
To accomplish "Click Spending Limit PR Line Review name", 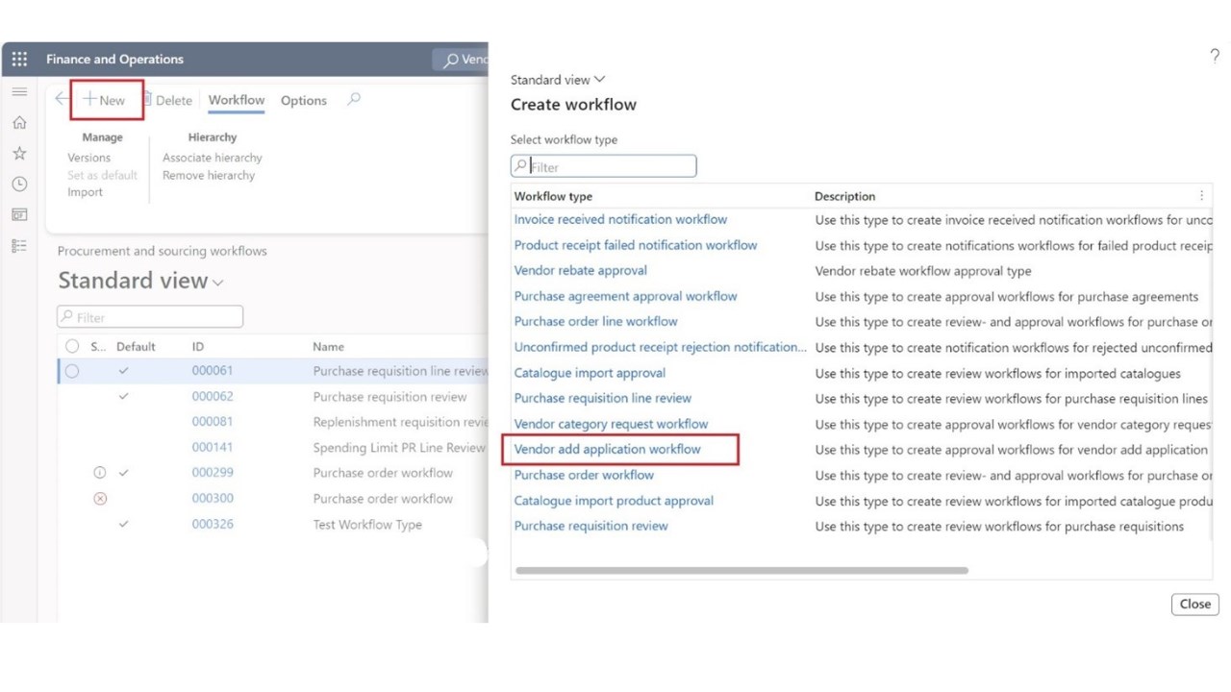I will pos(399,448).
